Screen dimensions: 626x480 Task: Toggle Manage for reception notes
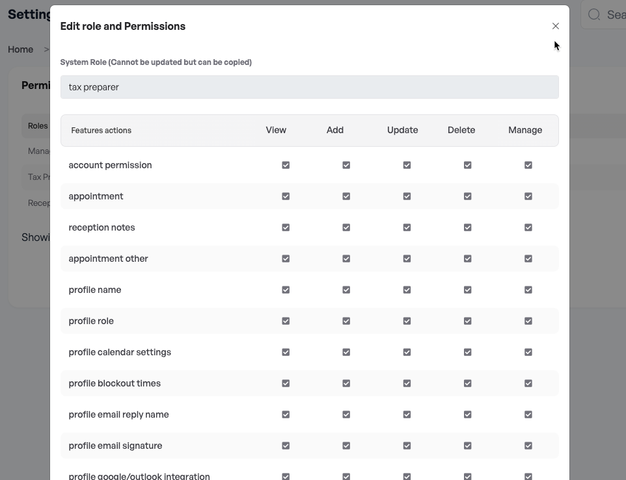[x=528, y=227]
